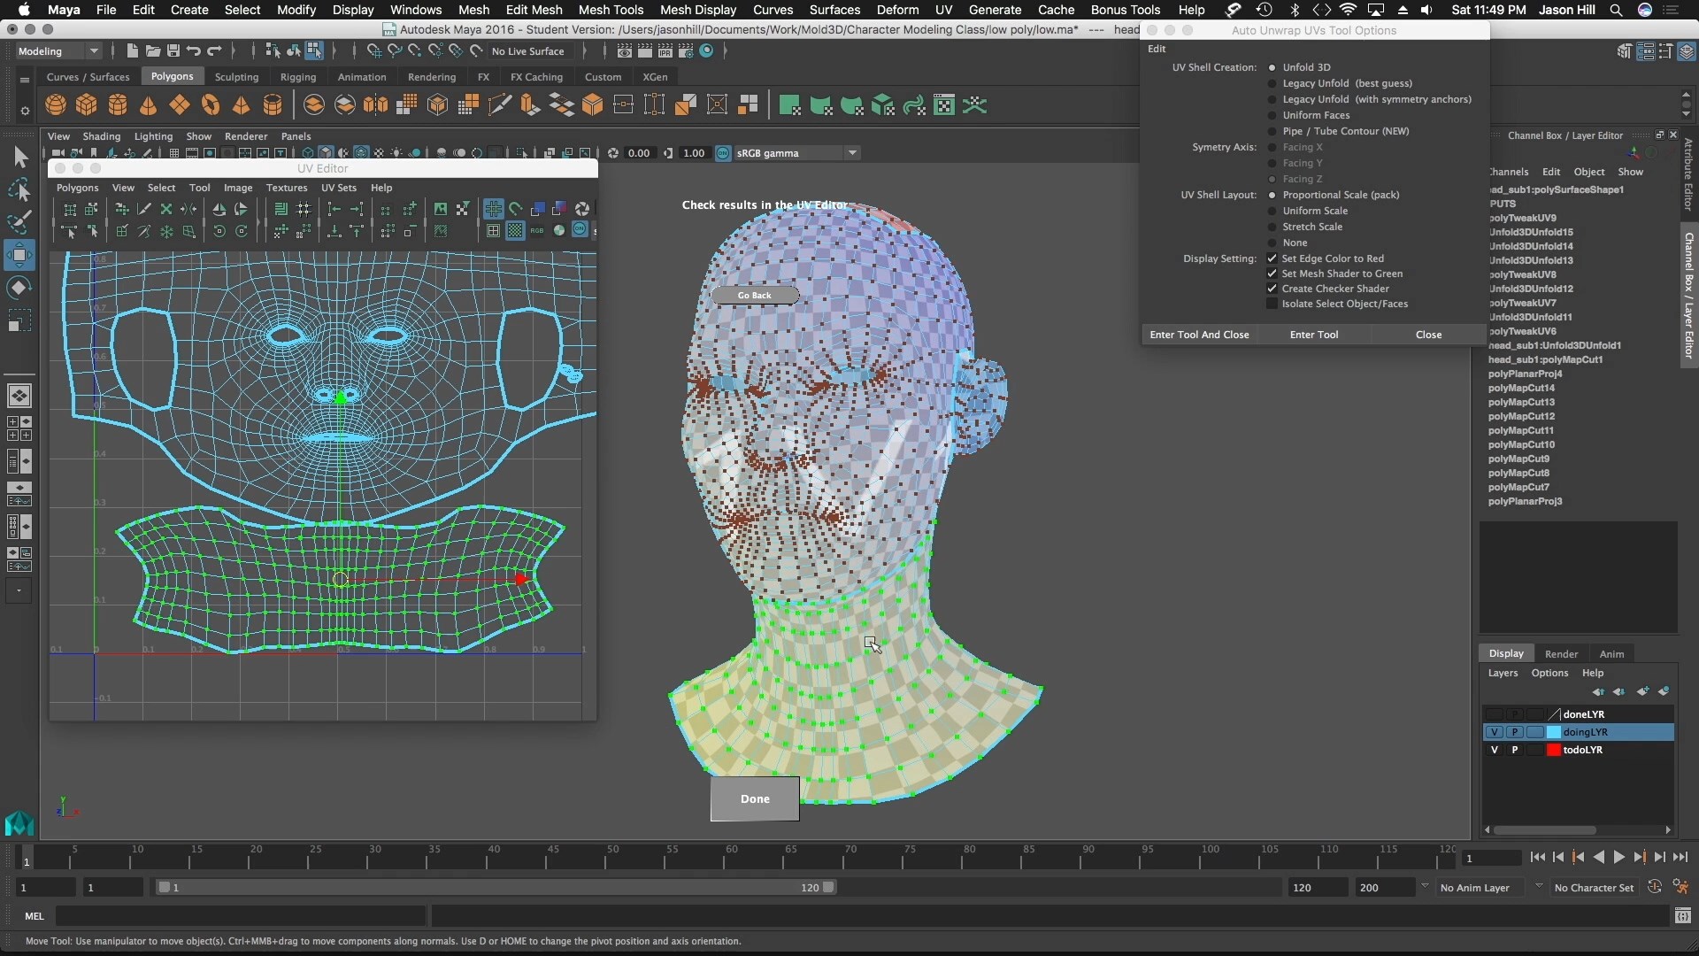Click Close button in Auto Unwrap options
The width and height of the screenshot is (1699, 956).
[x=1428, y=335]
